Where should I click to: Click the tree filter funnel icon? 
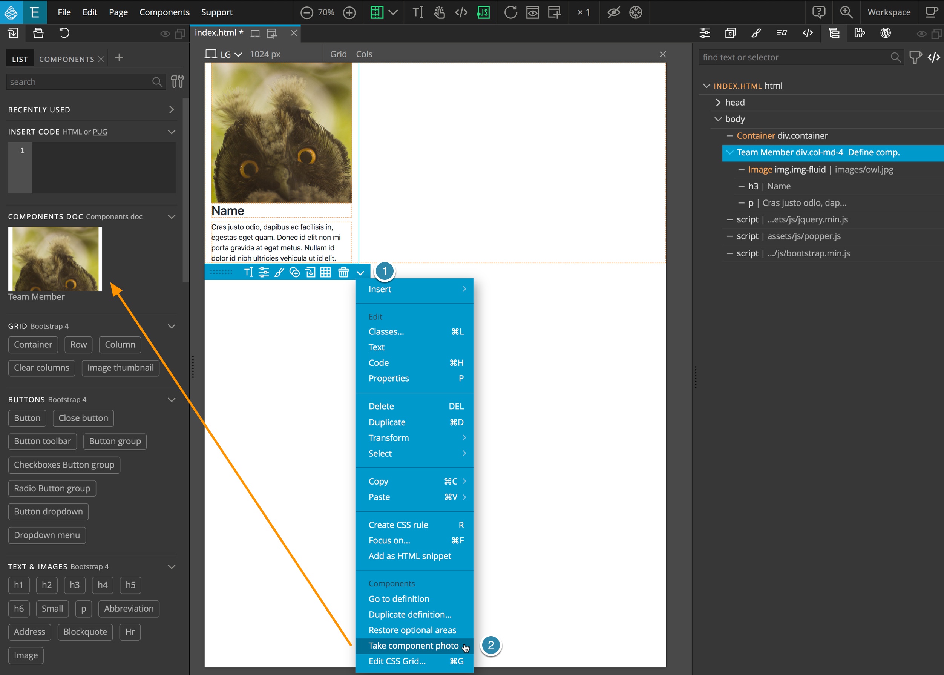point(916,57)
